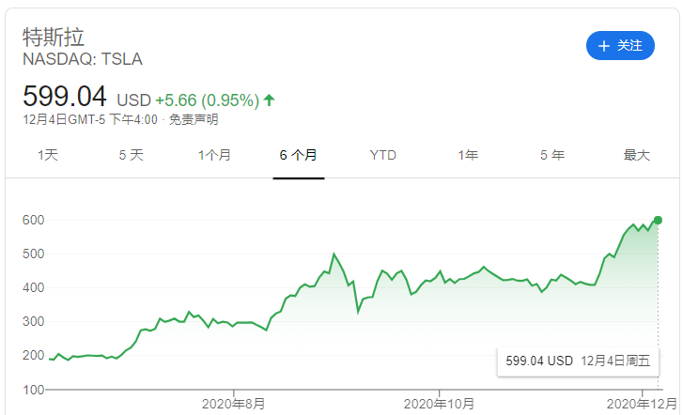Viewport: 683px width, 415px height.
Task: Switch to the 1天 range tab
Action: pos(47,155)
